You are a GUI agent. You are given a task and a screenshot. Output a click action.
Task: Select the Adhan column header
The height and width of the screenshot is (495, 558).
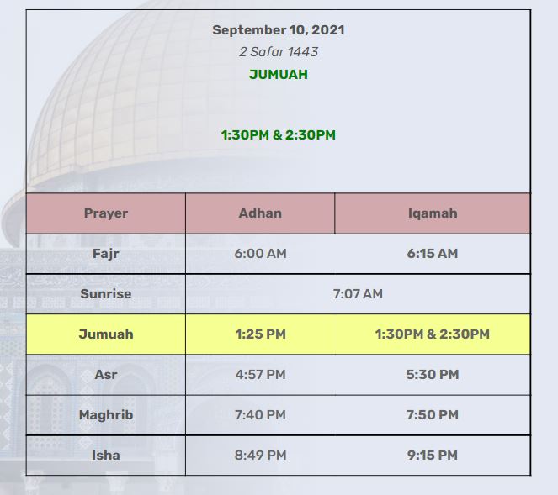(260, 213)
